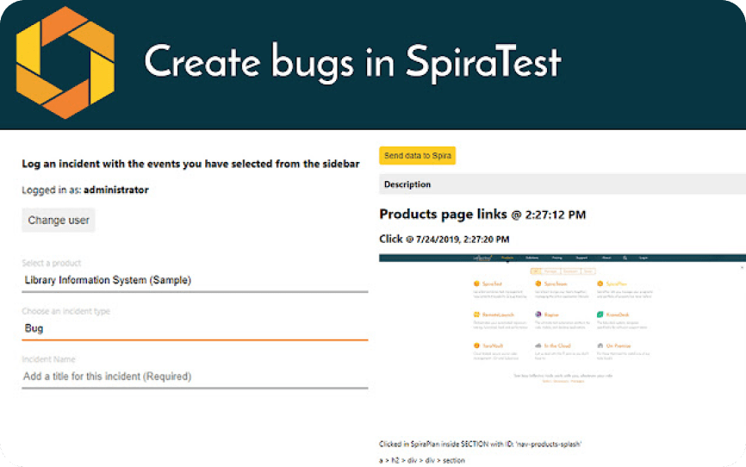This screenshot has width=746, height=467.
Task: Open the Choose an incident type dropdown
Action: pos(195,328)
